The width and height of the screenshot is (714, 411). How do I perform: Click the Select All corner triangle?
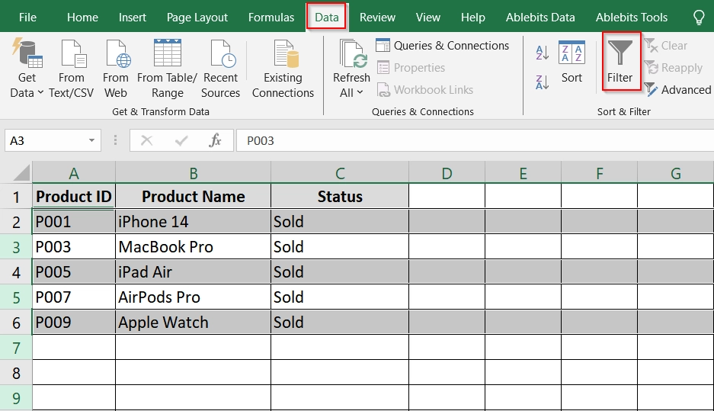pos(21,173)
